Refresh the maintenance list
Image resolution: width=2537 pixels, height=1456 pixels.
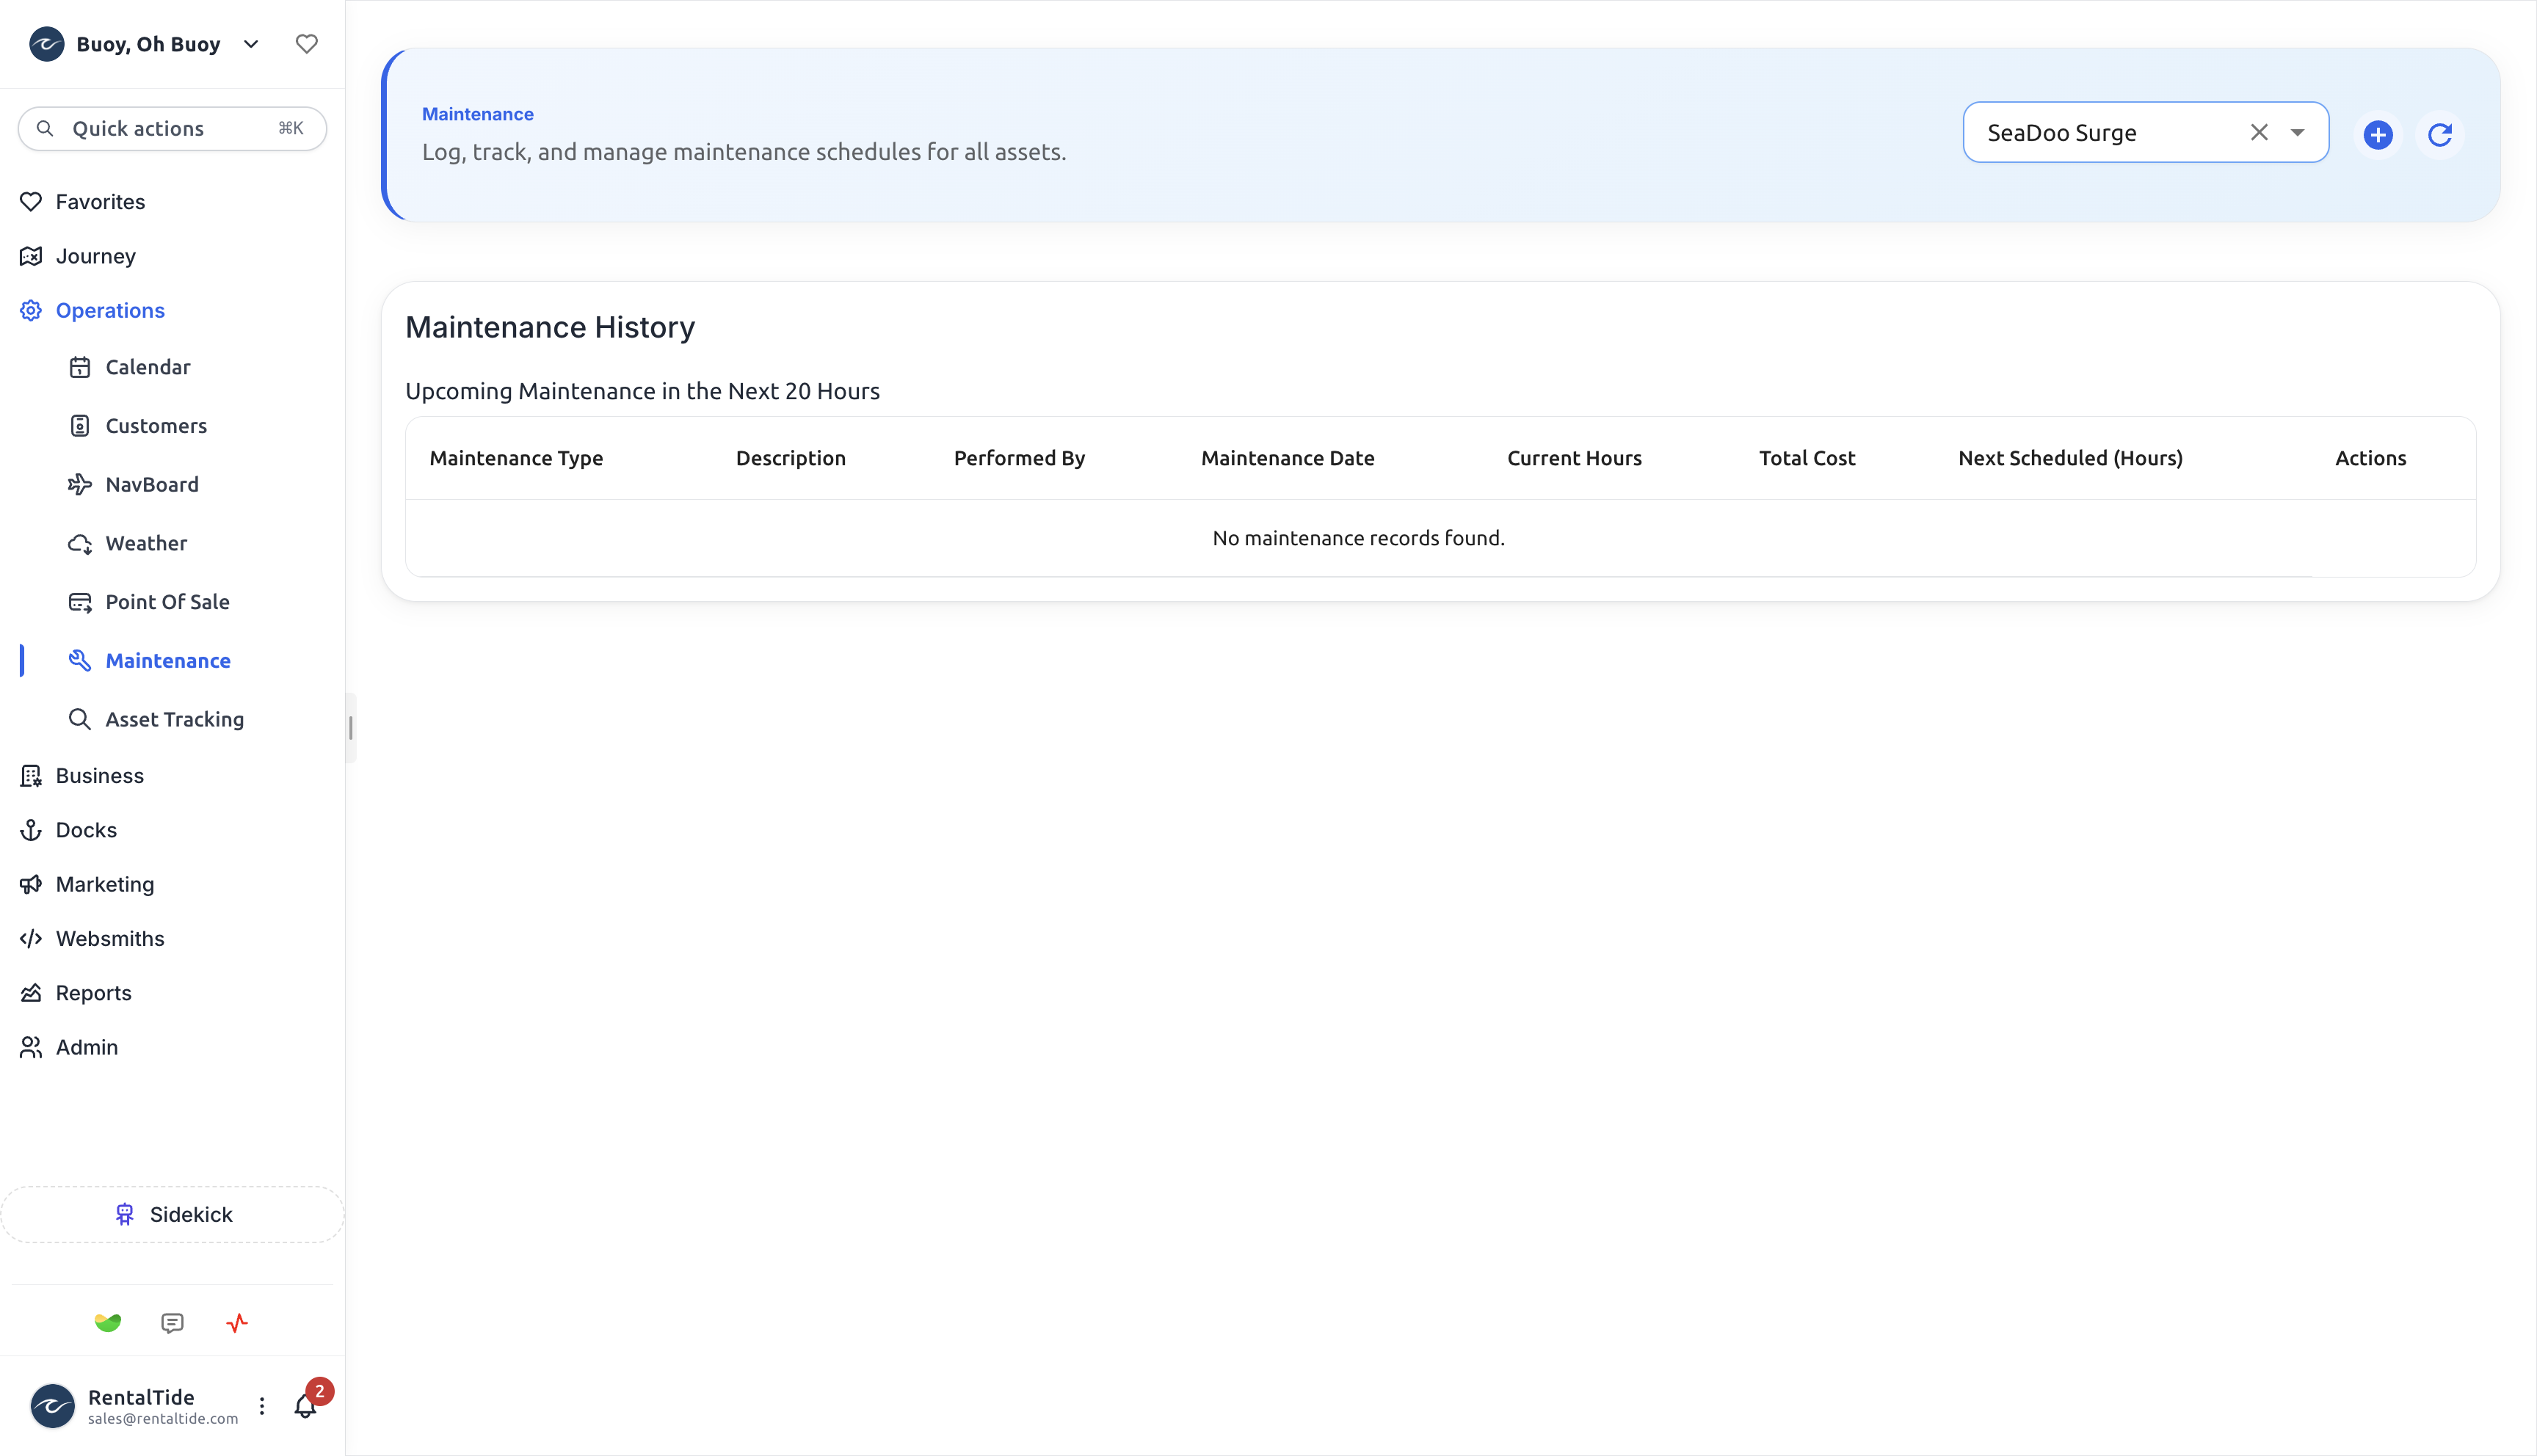coord(2440,134)
